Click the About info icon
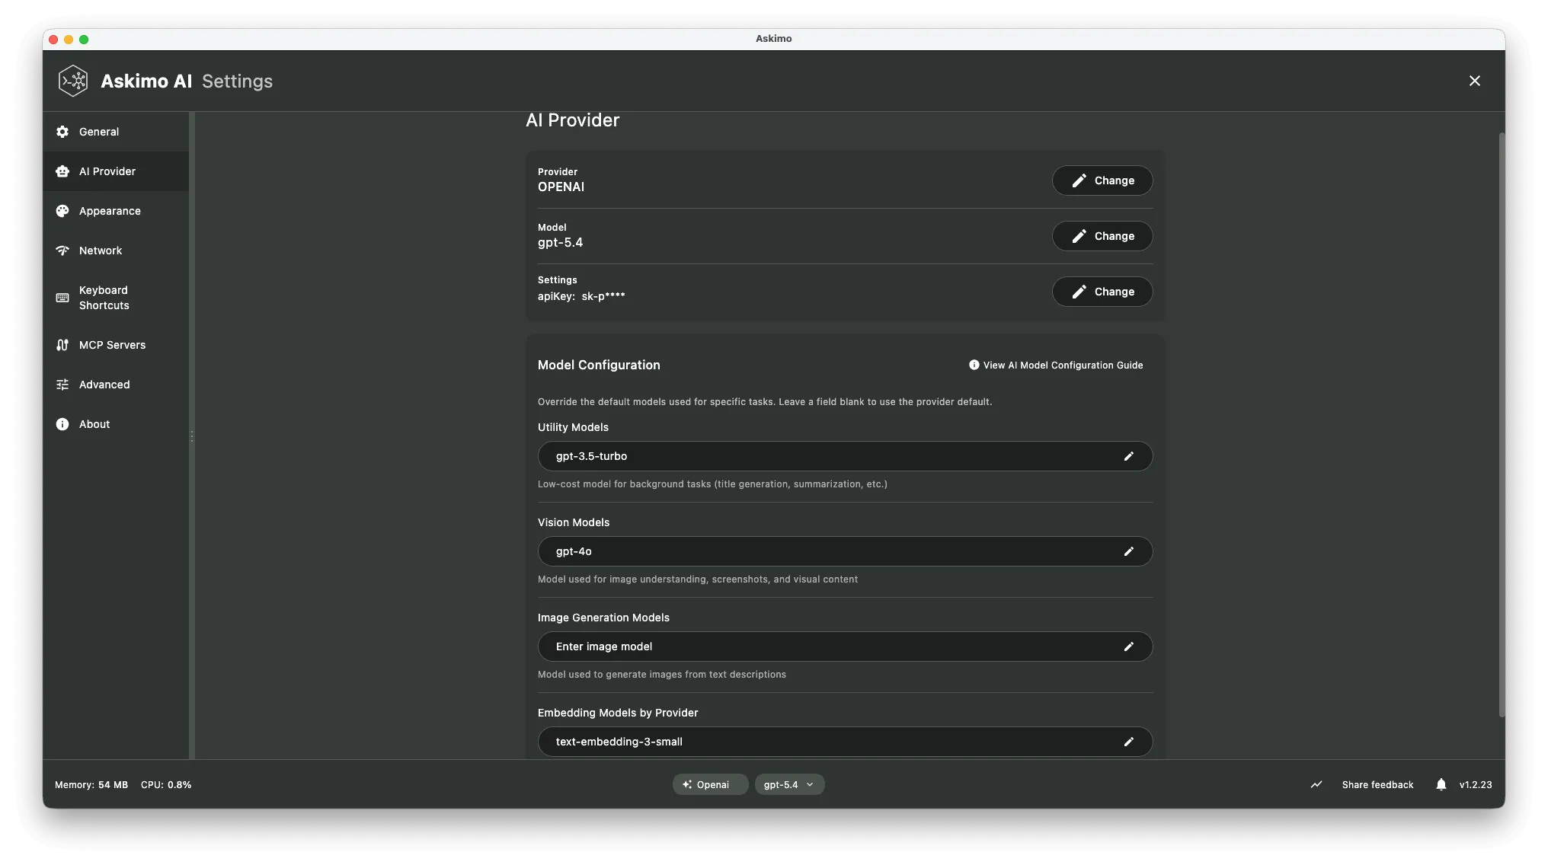The width and height of the screenshot is (1548, 865). tap(62, 424)
